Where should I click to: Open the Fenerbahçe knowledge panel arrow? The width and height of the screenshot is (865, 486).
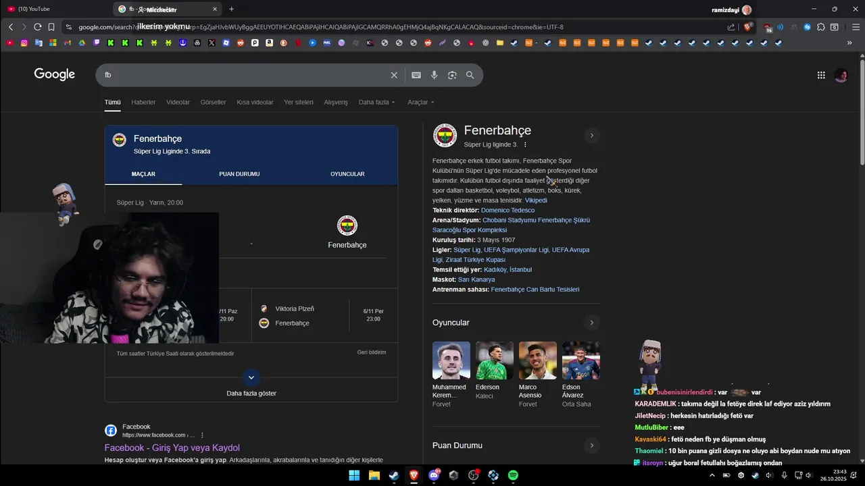pos(591,136)
